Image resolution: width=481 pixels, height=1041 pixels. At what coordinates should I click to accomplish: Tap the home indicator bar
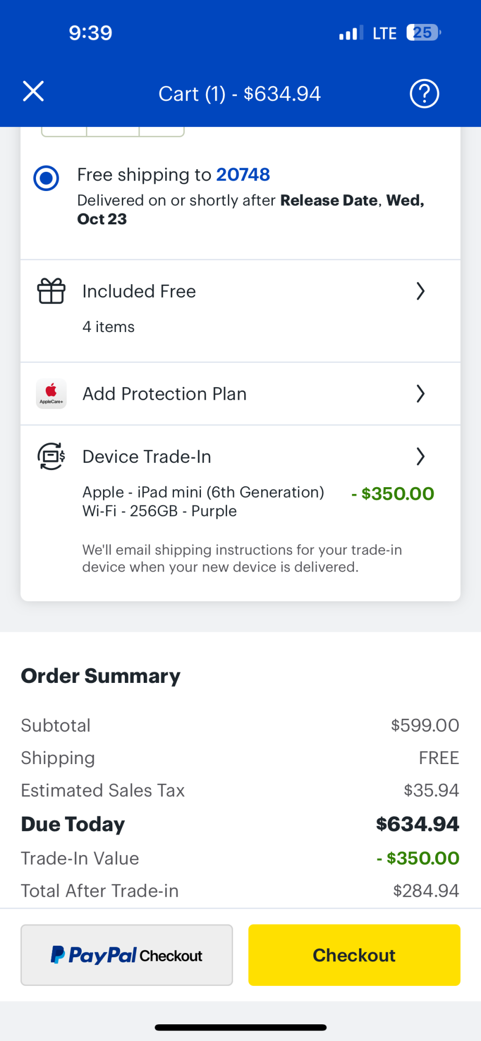(x=240, y=1027)
